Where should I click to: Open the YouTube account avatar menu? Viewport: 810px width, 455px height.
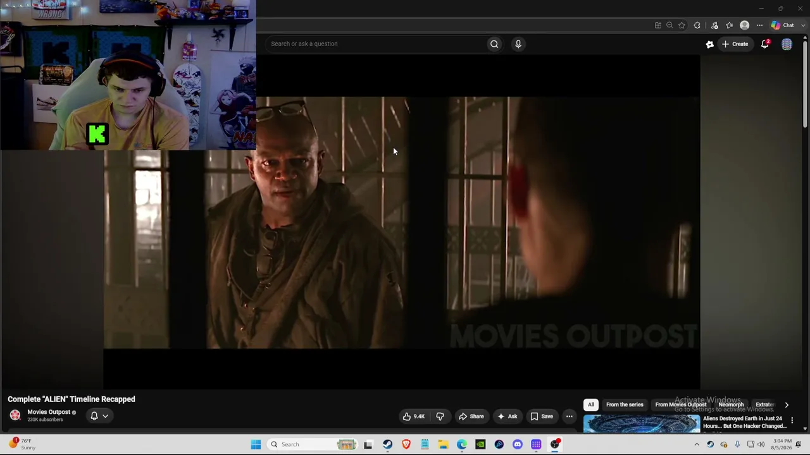click(787, 44)
